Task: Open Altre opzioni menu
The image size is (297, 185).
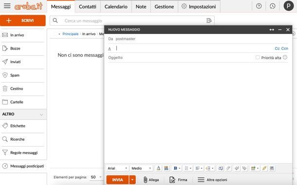Action: (x=212, y=180)
